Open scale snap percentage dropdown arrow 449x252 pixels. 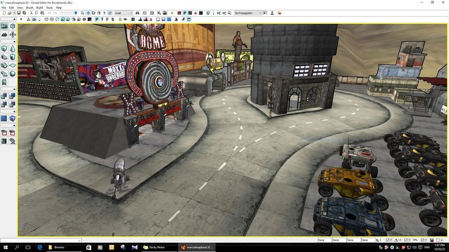[x=426, y=240]
